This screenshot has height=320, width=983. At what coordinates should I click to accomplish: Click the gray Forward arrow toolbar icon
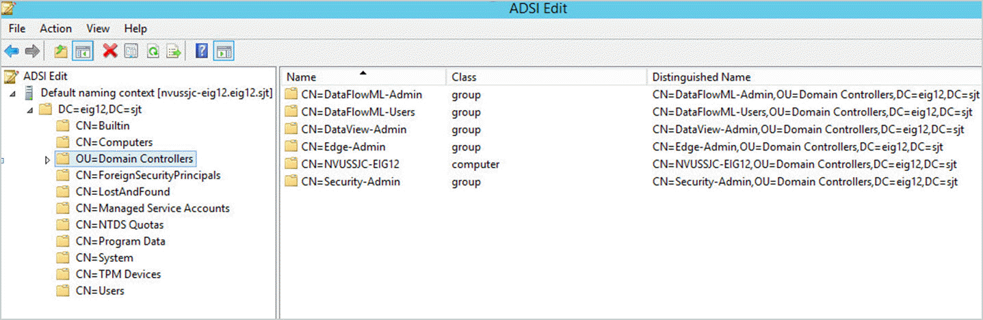click(31, 51)
